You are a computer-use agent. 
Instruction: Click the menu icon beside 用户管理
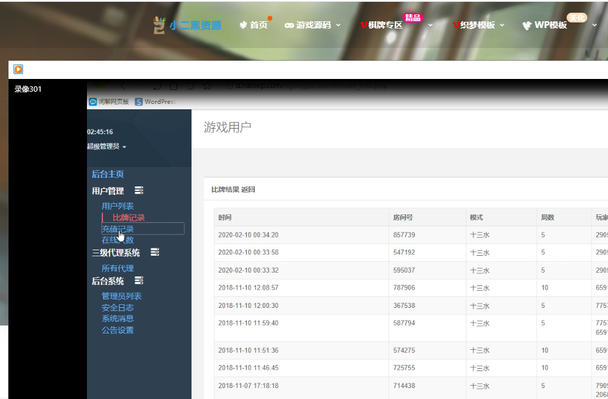click(139, 190)
